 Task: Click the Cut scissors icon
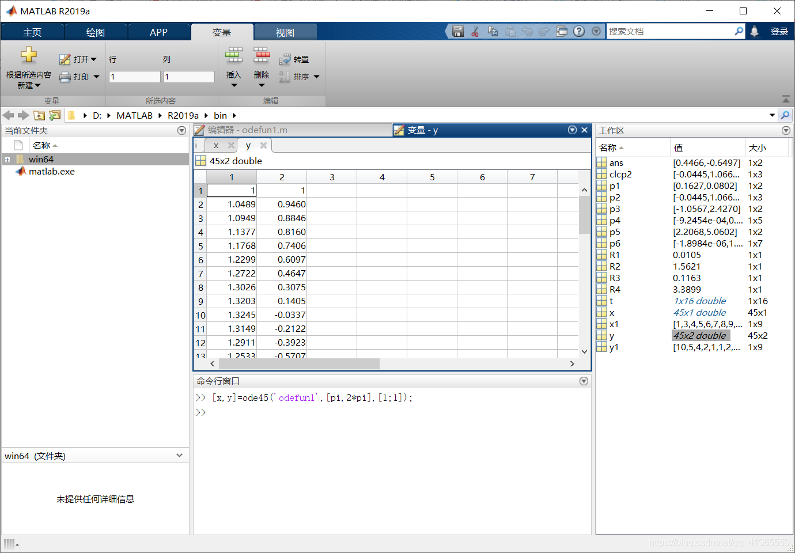coord(475,31)
